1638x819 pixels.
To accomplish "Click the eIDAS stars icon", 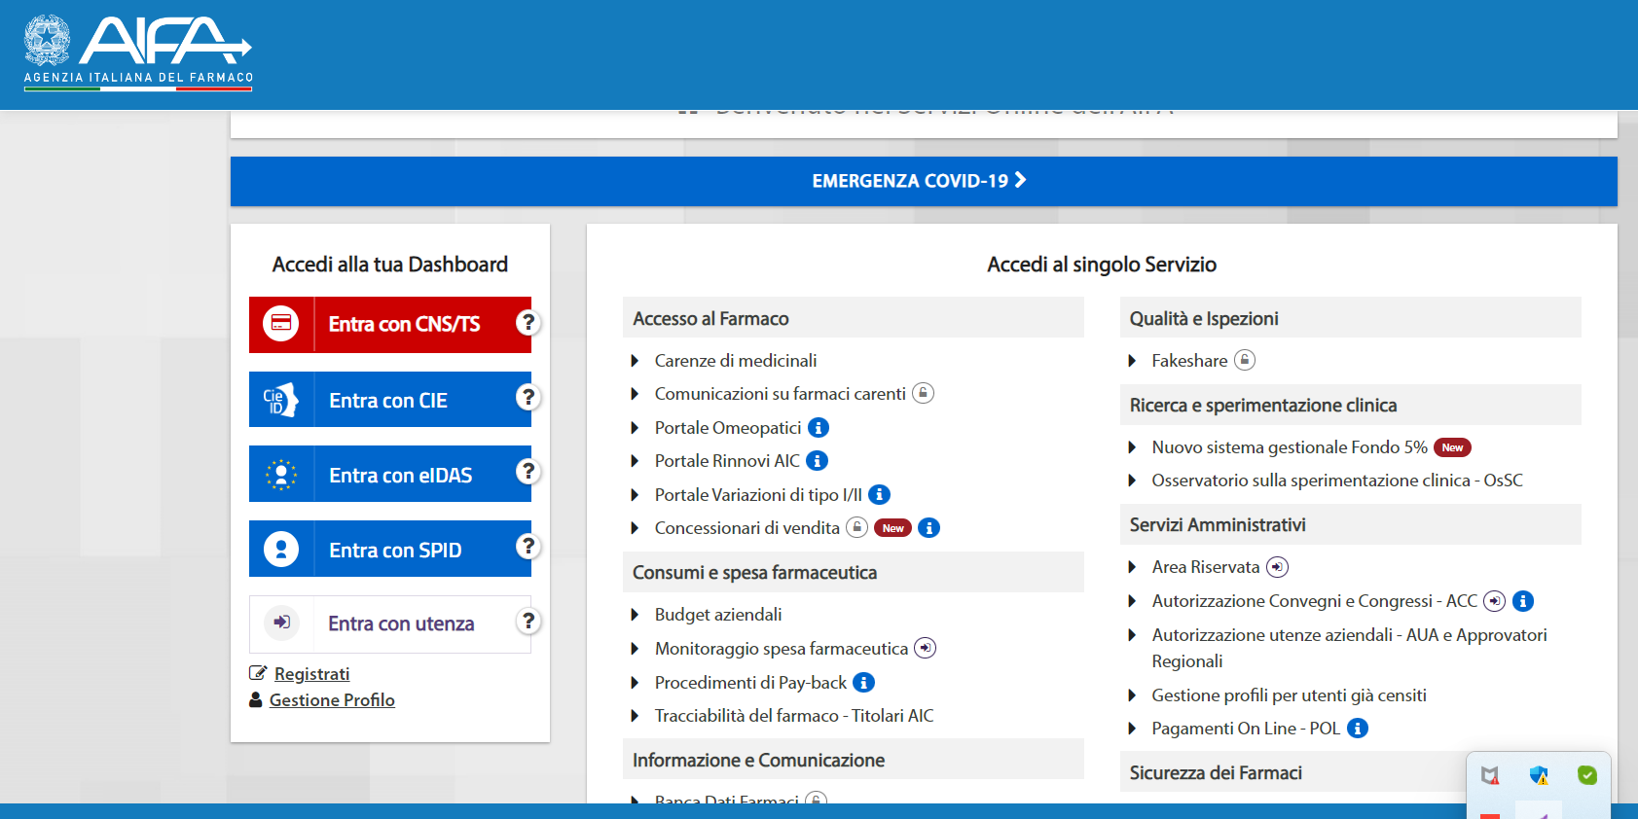I will (x=281, y=475).
